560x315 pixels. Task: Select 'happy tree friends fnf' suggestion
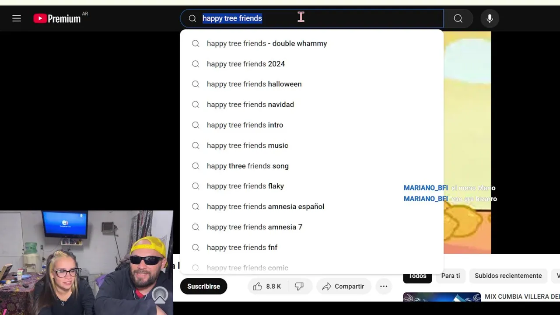[311, 248]
